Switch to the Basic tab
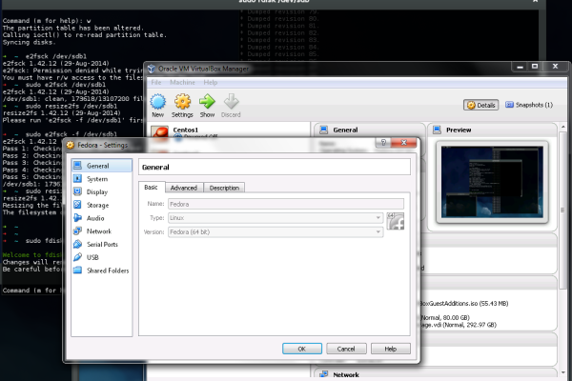The width and height of the screenshot is (572, 381). (151, 187)
